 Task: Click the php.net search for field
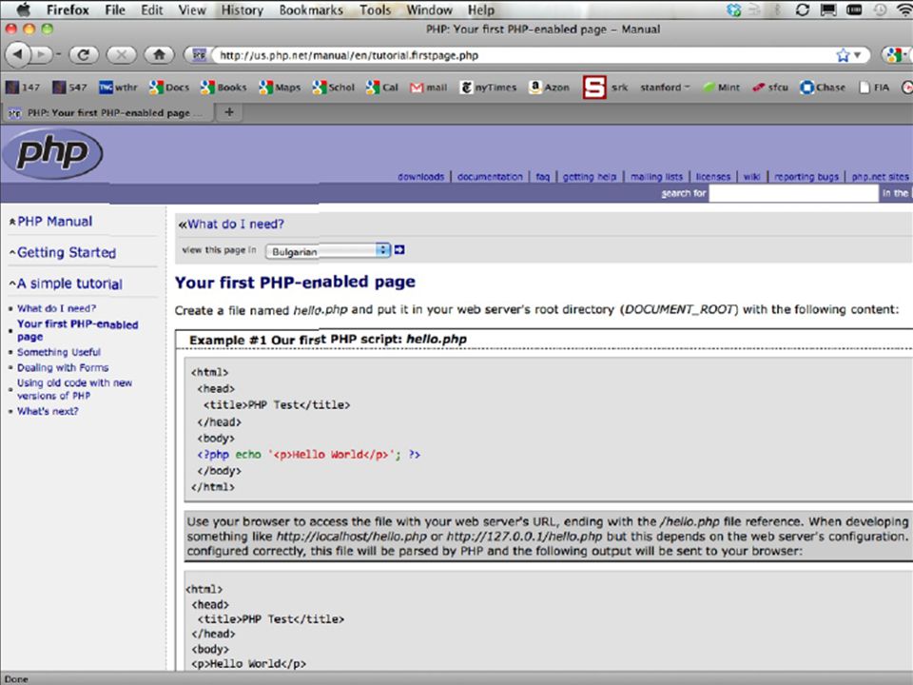tap(793, 193)
